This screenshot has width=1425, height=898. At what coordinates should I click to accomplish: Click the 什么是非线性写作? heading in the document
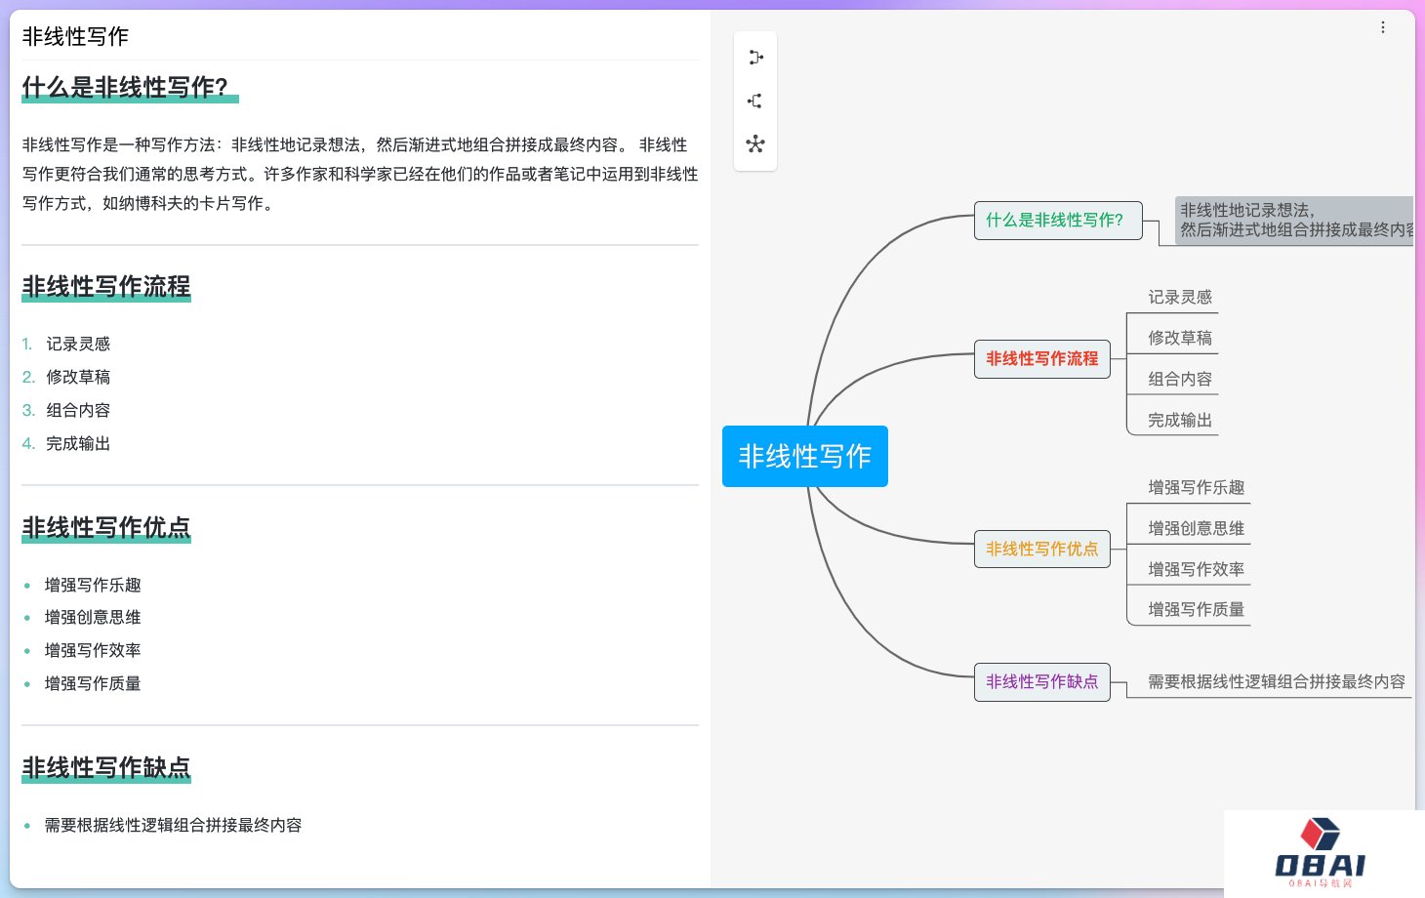[x=125, y=88]
